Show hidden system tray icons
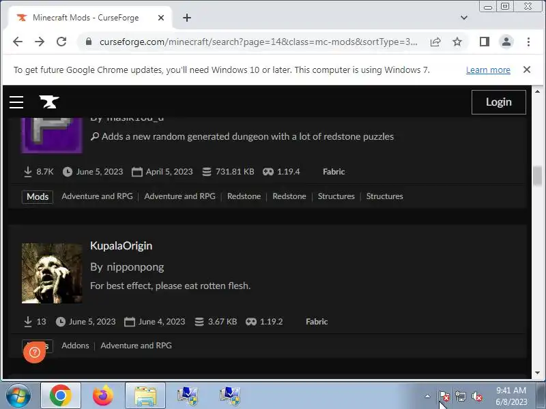The image size is (546, 409). [428, 396]
